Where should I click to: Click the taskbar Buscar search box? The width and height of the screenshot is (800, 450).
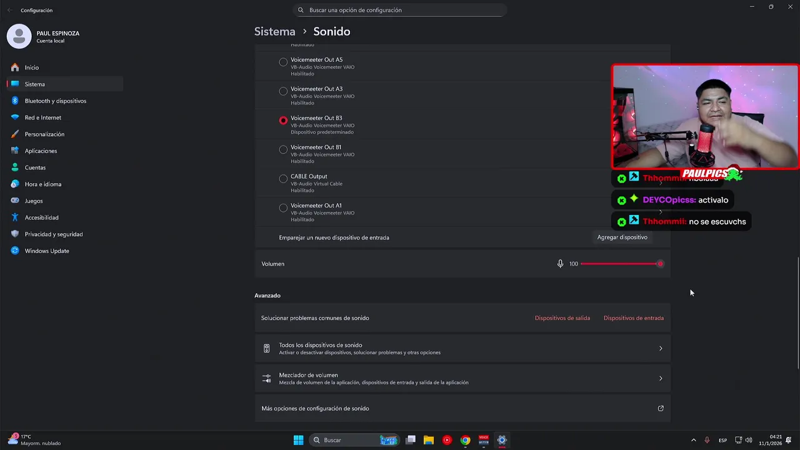point(355,440)
